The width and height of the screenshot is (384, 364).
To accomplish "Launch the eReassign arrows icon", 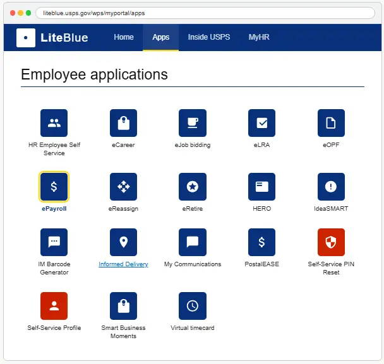I will pos(123,187).
